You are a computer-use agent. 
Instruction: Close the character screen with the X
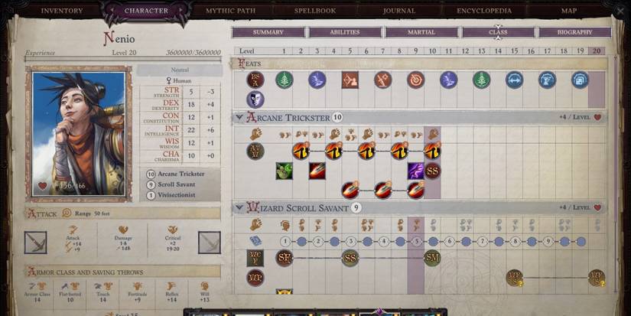click(621, 11)
